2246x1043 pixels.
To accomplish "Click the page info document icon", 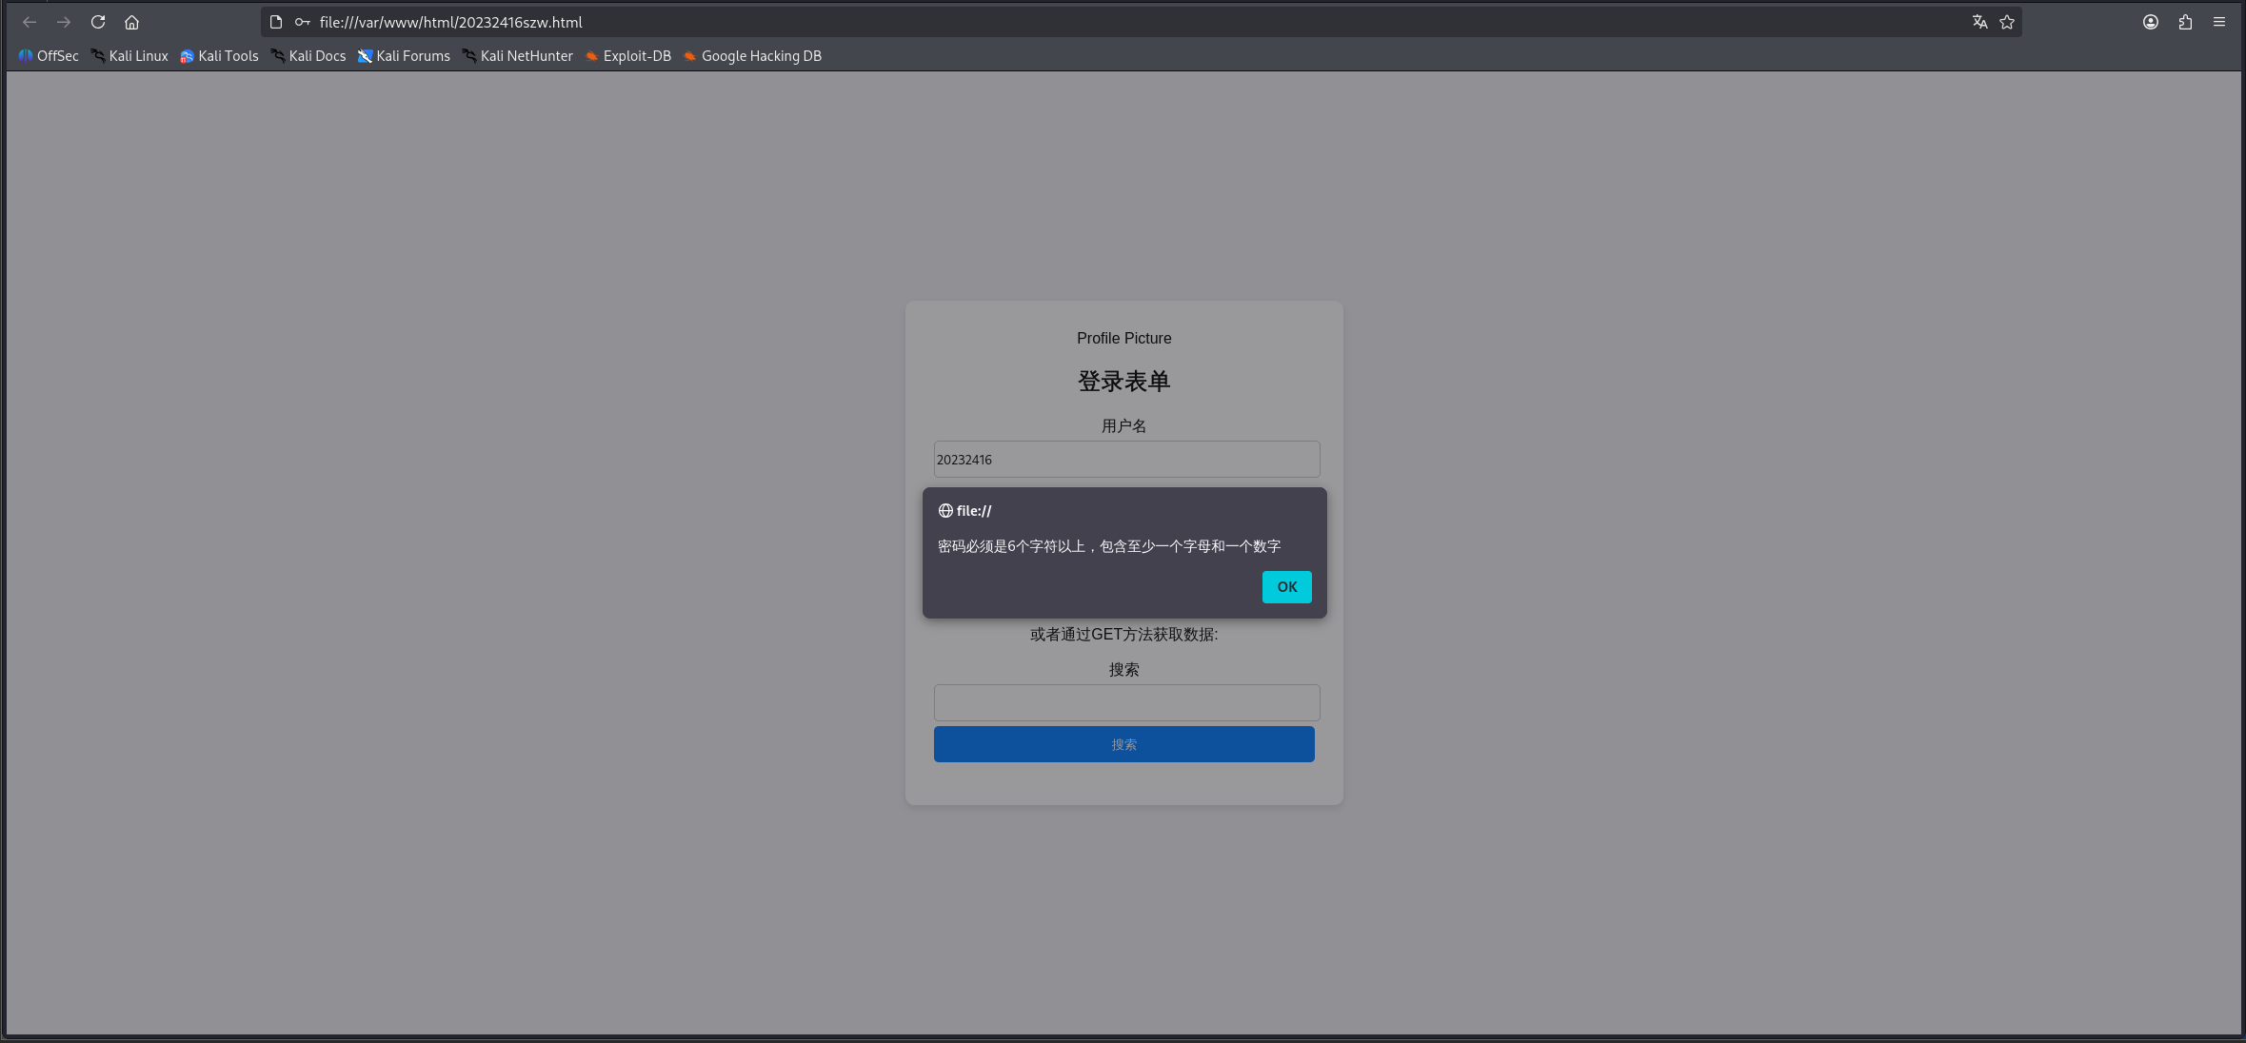I will click(x=275, y=21).
